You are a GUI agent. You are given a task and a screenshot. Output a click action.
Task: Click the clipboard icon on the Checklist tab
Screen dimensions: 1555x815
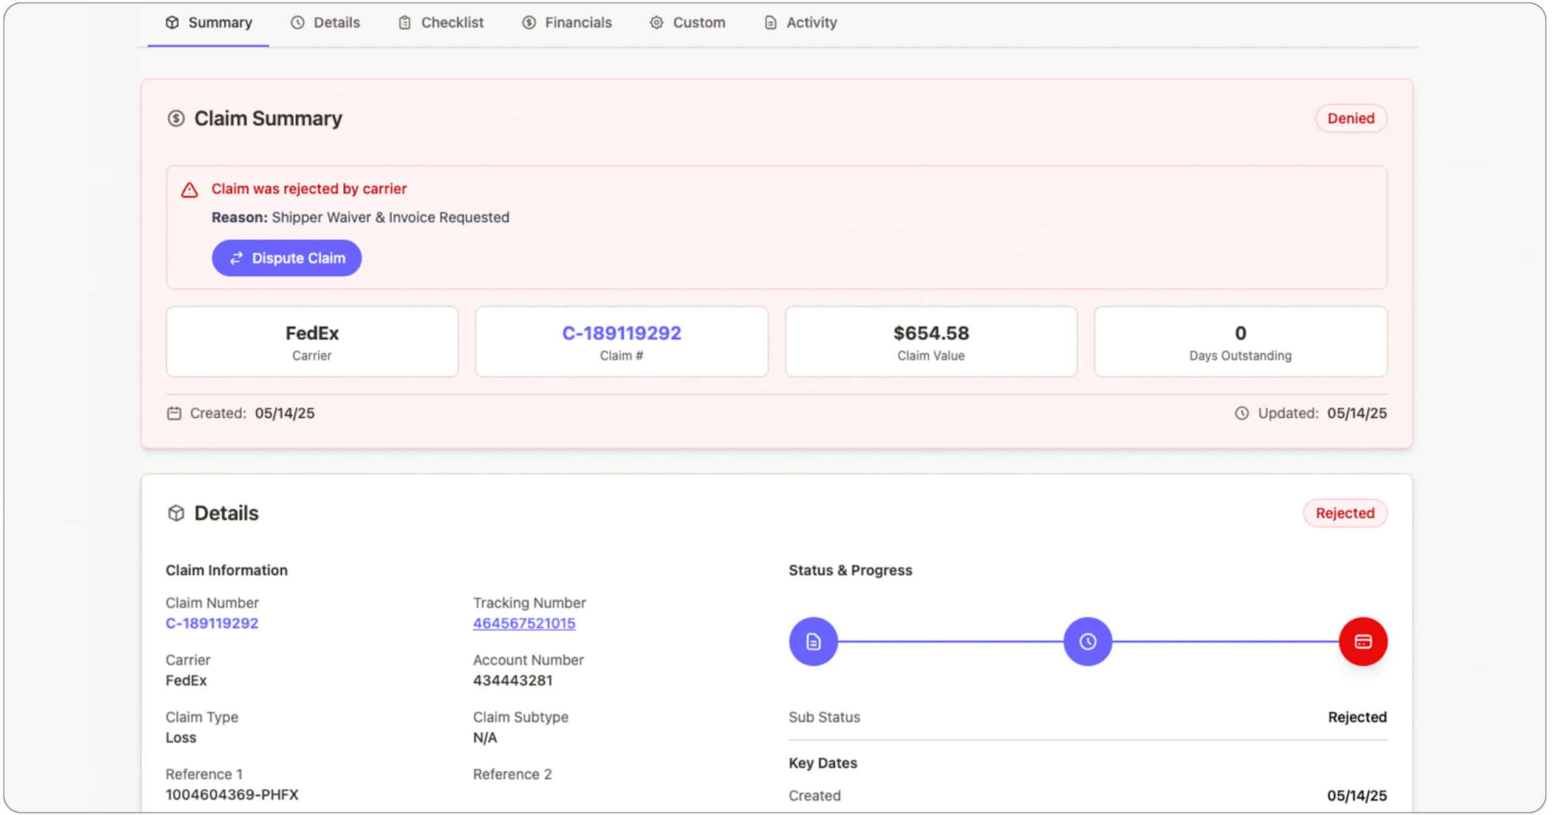[403, 22]
